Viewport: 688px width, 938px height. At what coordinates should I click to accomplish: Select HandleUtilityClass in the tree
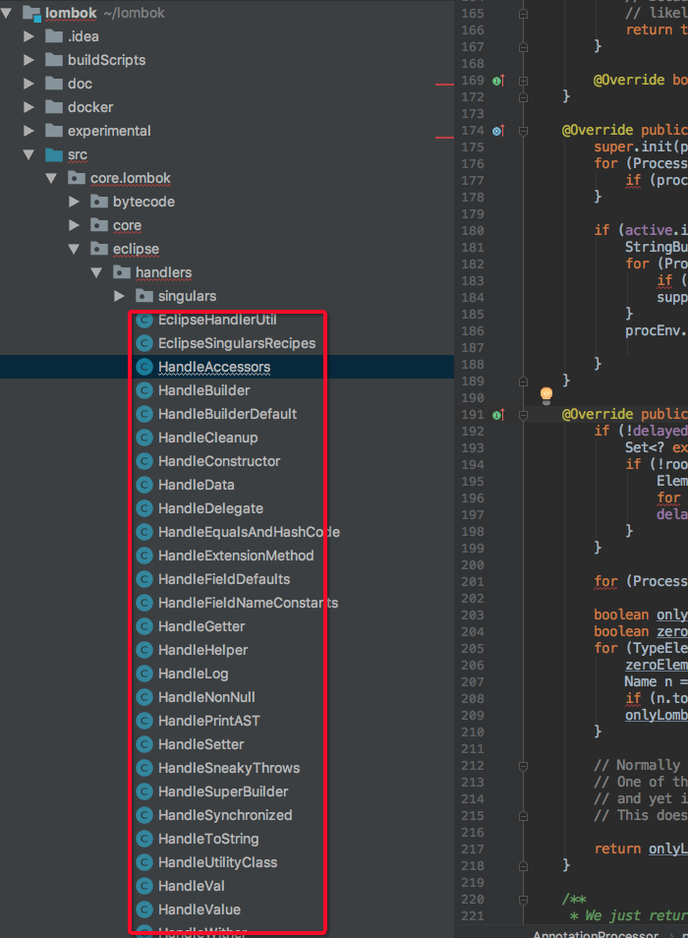[x=217, y=862]
